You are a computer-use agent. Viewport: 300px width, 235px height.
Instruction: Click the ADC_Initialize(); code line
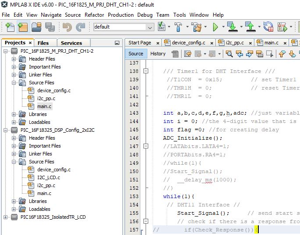click(x=193, y=138)
